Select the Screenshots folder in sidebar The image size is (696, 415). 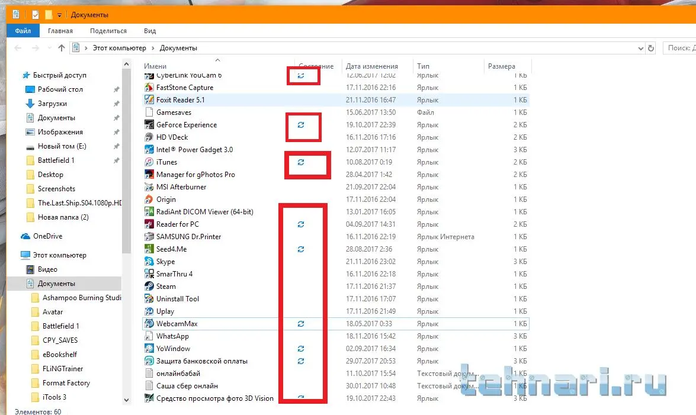point(56,189)
